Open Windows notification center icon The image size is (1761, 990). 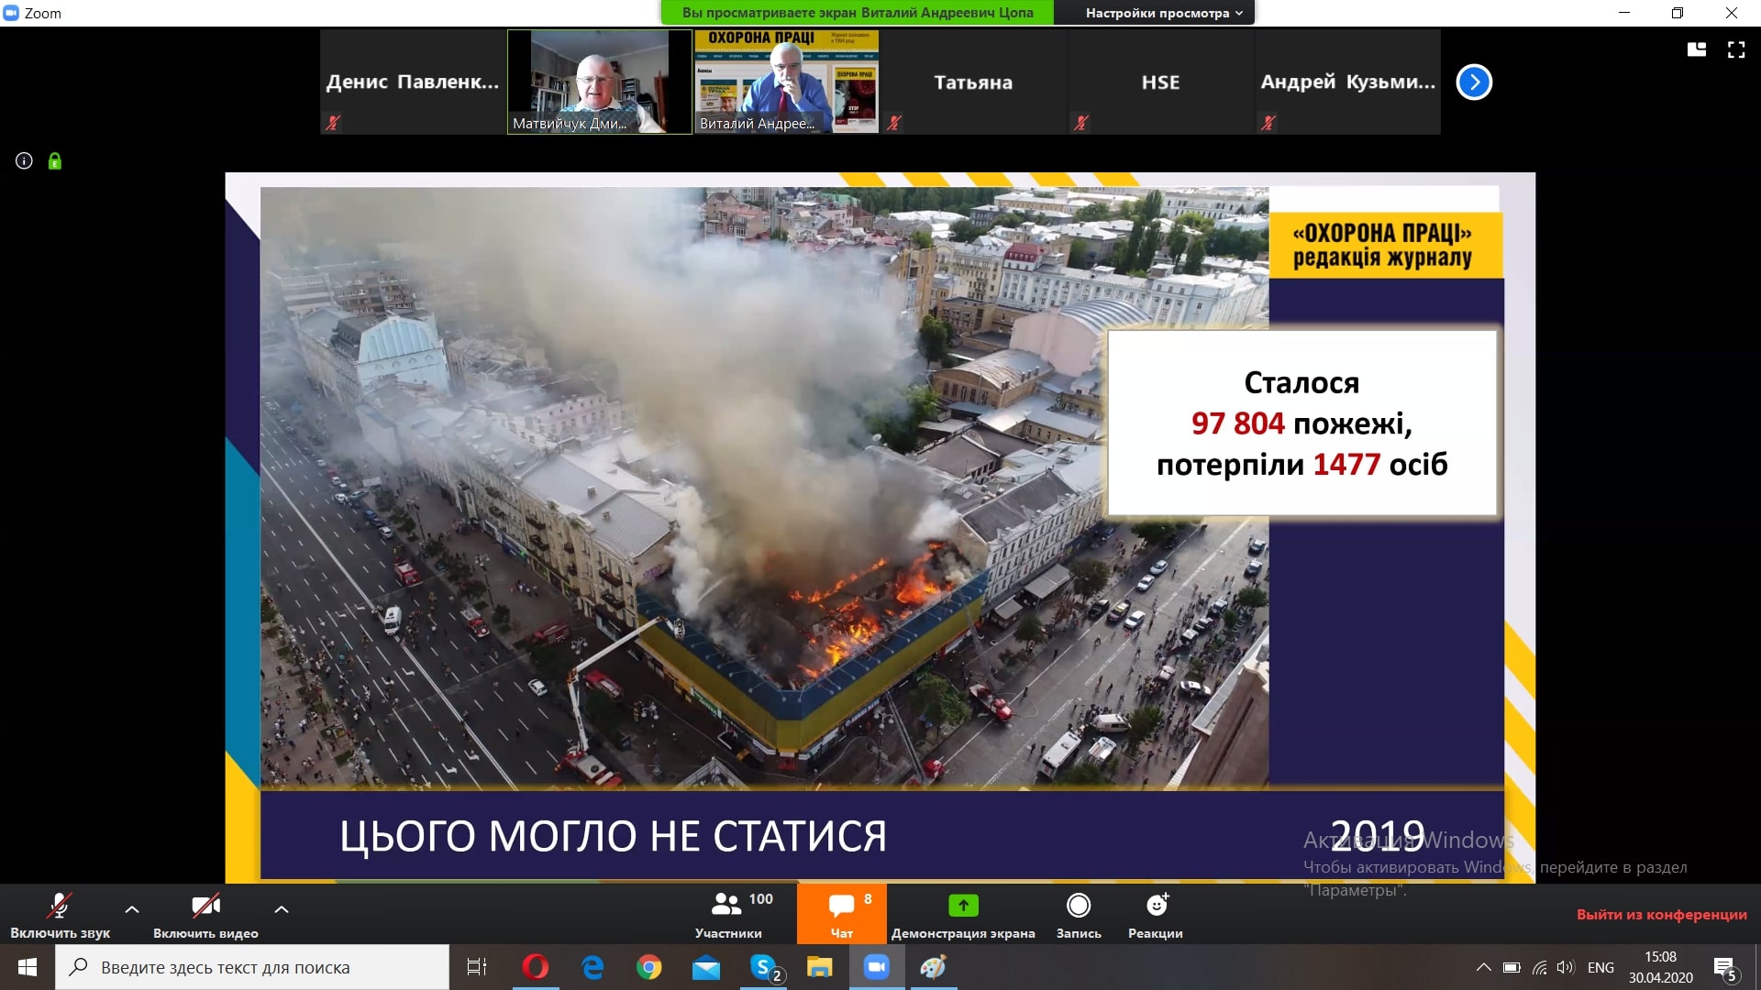pyautogui.click(x=1724, y=968)
